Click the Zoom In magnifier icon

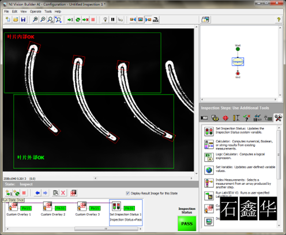pos(35,20)
